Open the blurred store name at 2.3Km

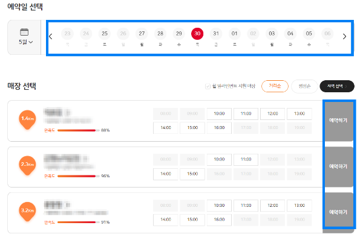point(66,159)
